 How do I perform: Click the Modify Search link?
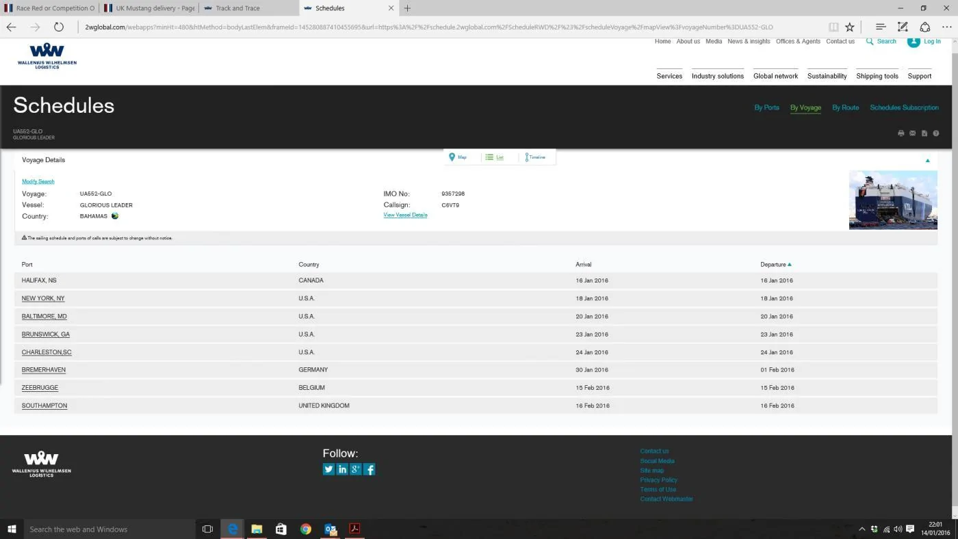(38, 181)
